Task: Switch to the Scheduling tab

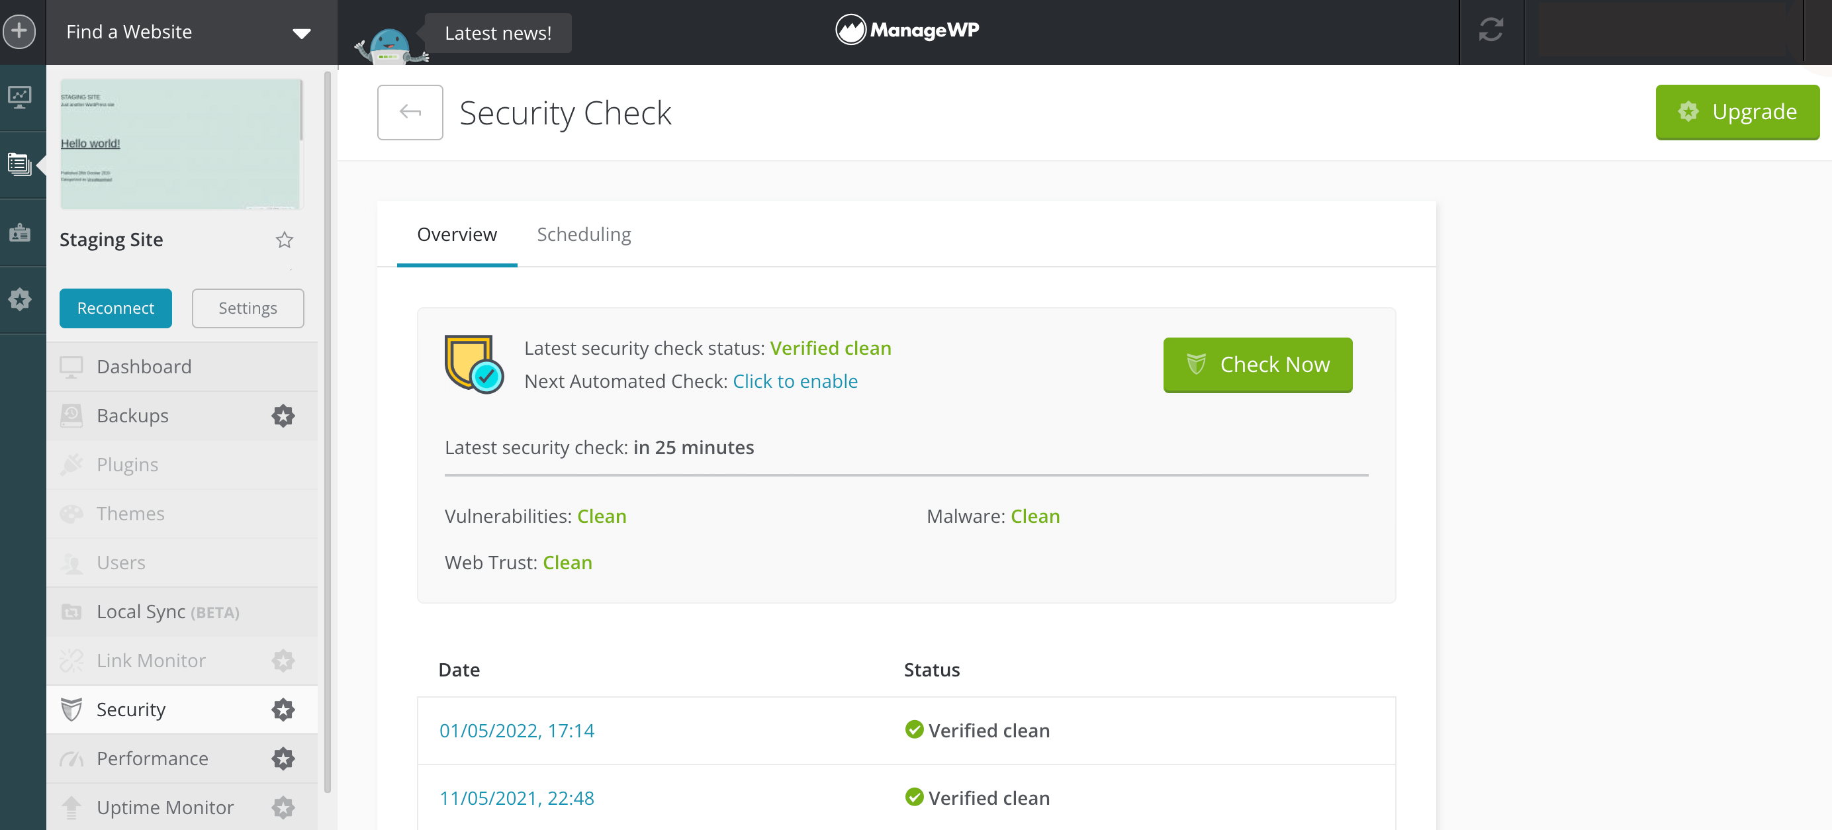Action: [583, 234]
